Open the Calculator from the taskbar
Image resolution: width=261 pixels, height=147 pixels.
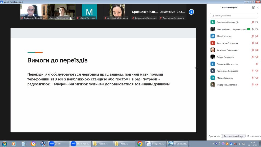[x=24, y=144]
